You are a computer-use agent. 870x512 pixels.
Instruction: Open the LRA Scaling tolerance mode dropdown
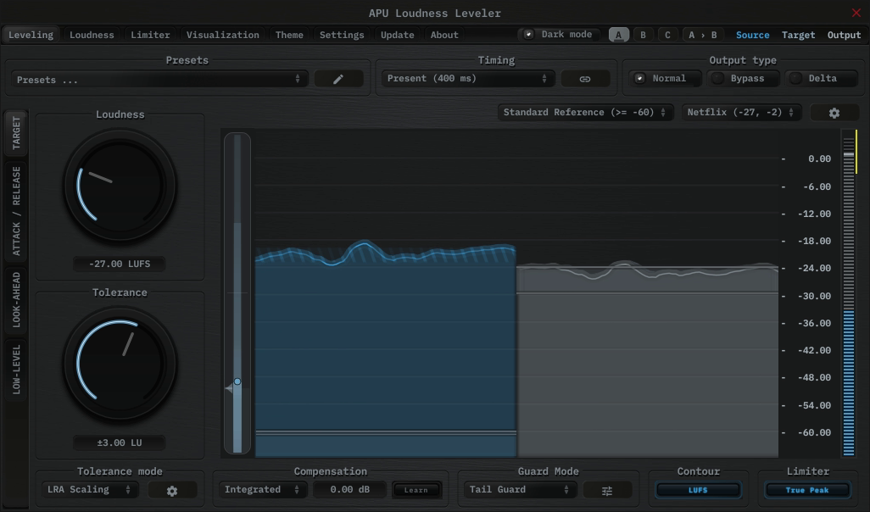[89, 490]
